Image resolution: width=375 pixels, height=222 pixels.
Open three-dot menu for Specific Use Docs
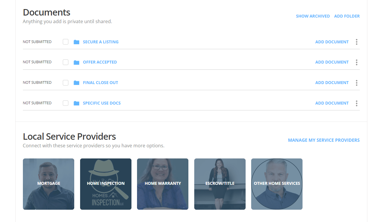point(357,103)
